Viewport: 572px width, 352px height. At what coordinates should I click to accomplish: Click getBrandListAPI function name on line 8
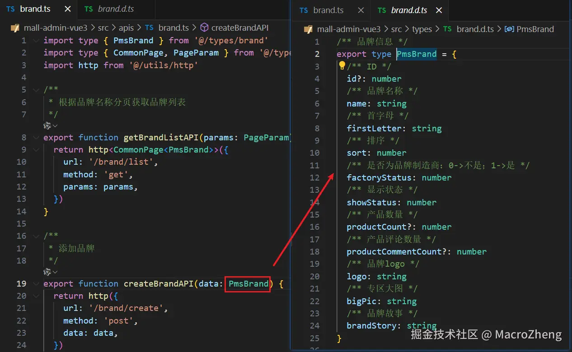[x=161, y=137]
